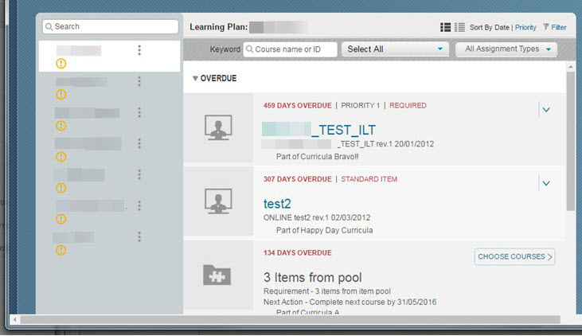Image resolution: width=582 pixels, height=336 pixels.
Task: Sort learning plan By Date
Action: (x=490, y=28)
